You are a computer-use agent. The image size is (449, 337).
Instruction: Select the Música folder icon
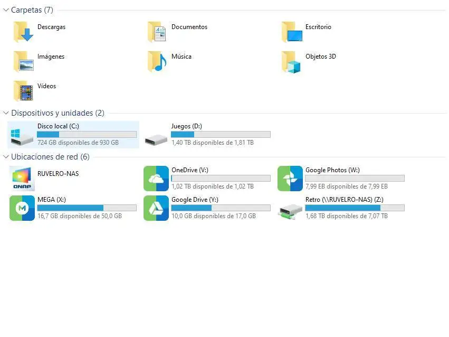157,61
